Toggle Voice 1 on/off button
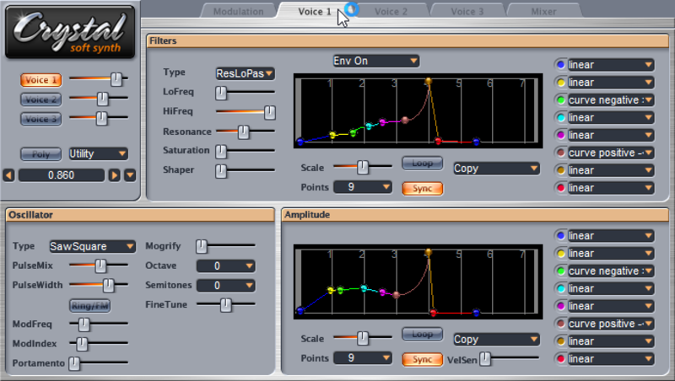The width and height of the screenshot is (675, 381). pos(40,80)
